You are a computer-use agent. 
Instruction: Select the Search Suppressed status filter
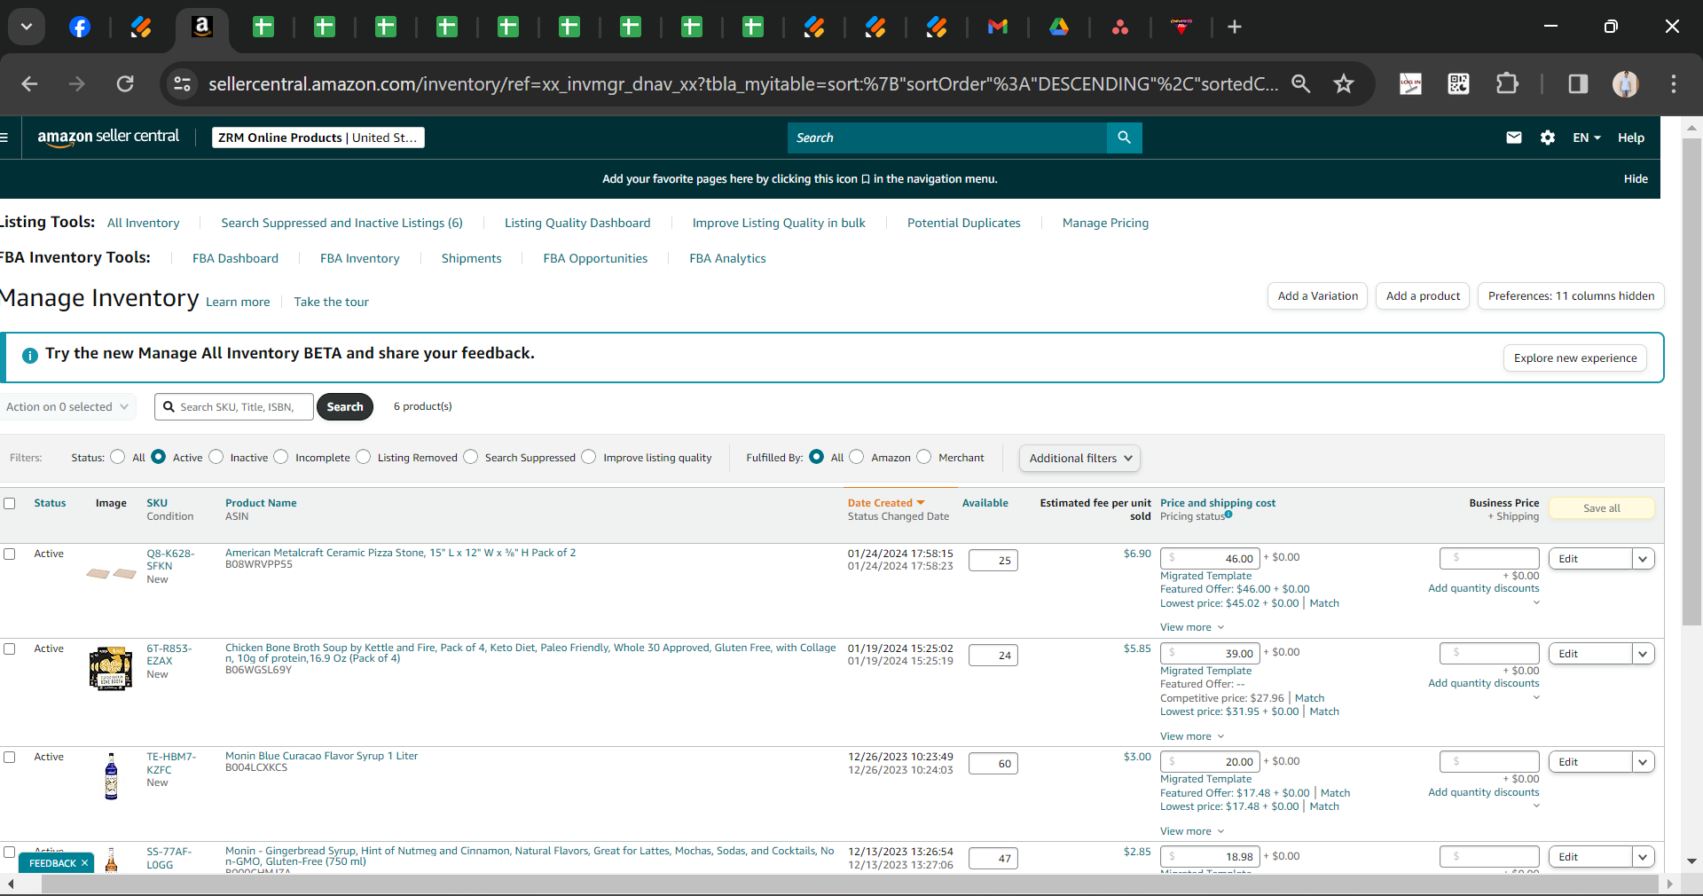471,457
